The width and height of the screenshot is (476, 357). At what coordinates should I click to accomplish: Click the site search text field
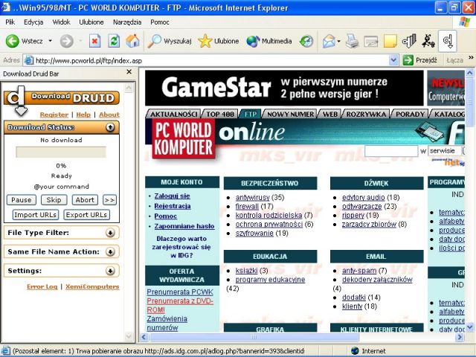coord(391,150)
